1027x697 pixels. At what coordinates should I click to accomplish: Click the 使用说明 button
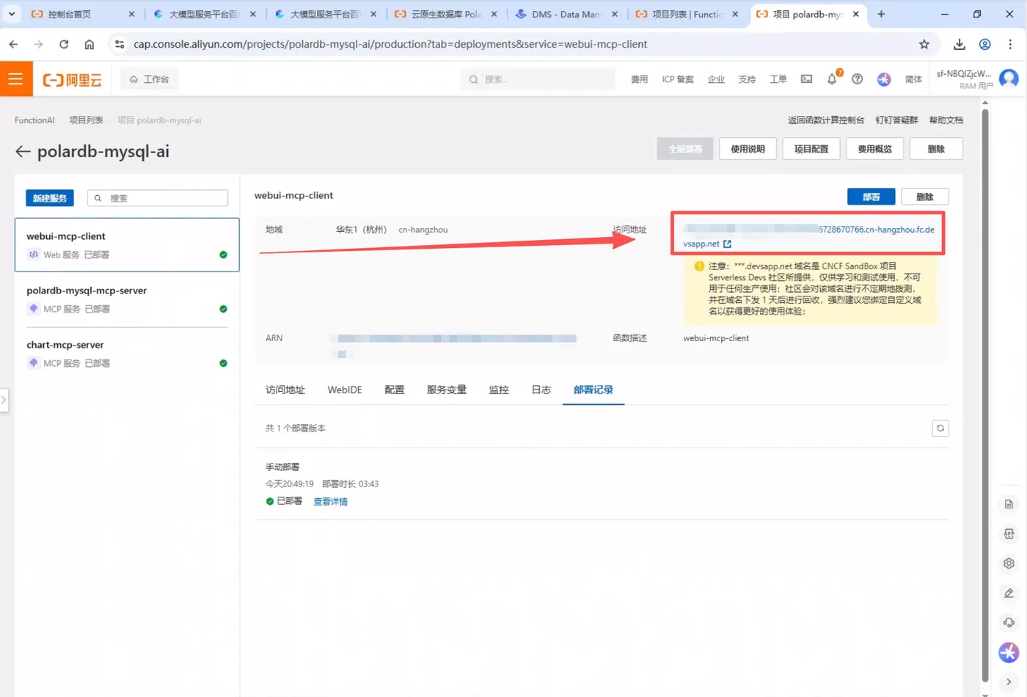click(748, 149)
